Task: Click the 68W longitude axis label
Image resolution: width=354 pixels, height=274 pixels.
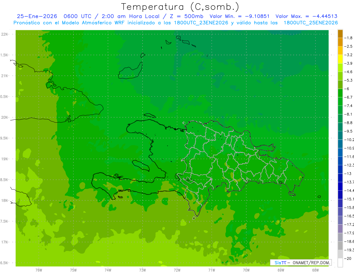Action: pyautogui.click(x=315, y=270)
